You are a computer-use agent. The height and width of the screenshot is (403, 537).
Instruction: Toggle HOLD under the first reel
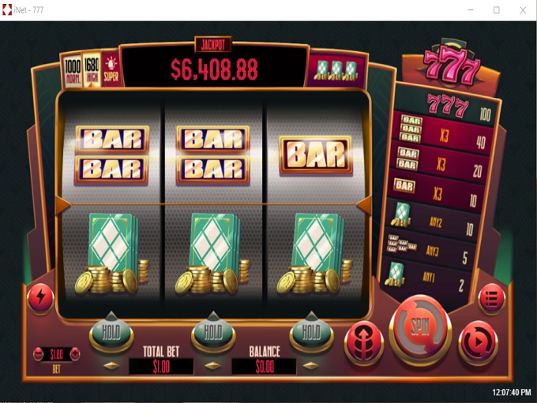[x=111, y=333]
